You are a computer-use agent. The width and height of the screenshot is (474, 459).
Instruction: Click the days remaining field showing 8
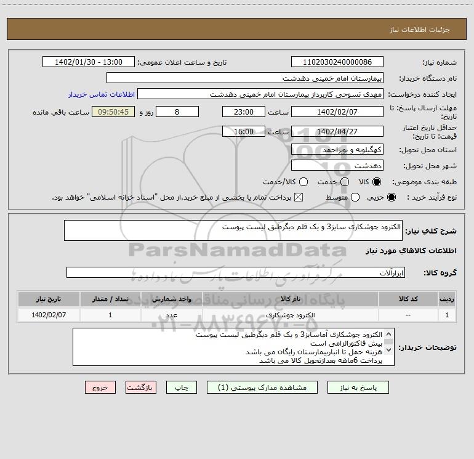pyautogui.click(x=177, y=112)
